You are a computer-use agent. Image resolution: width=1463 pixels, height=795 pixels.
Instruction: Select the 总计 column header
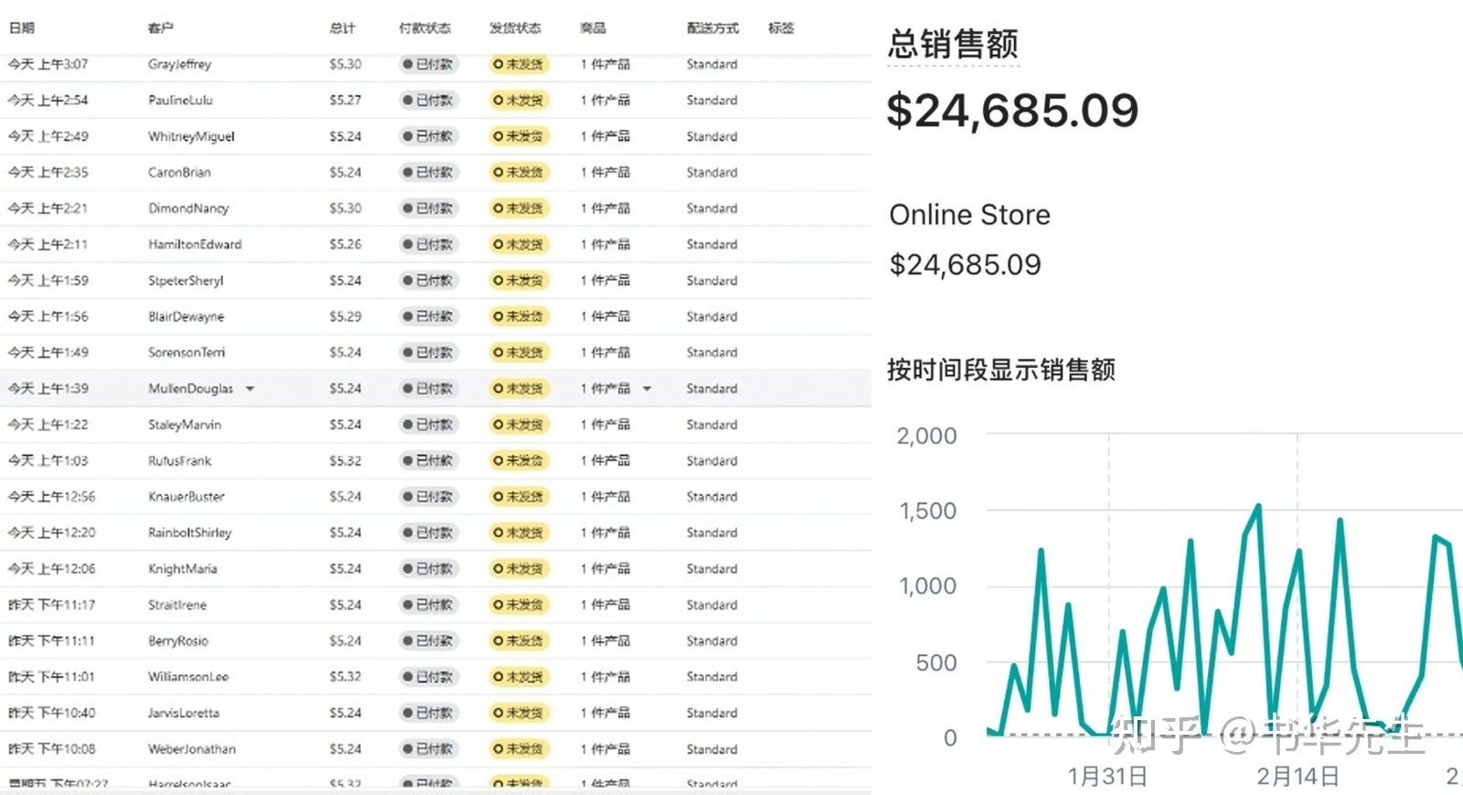pos(342,28)
